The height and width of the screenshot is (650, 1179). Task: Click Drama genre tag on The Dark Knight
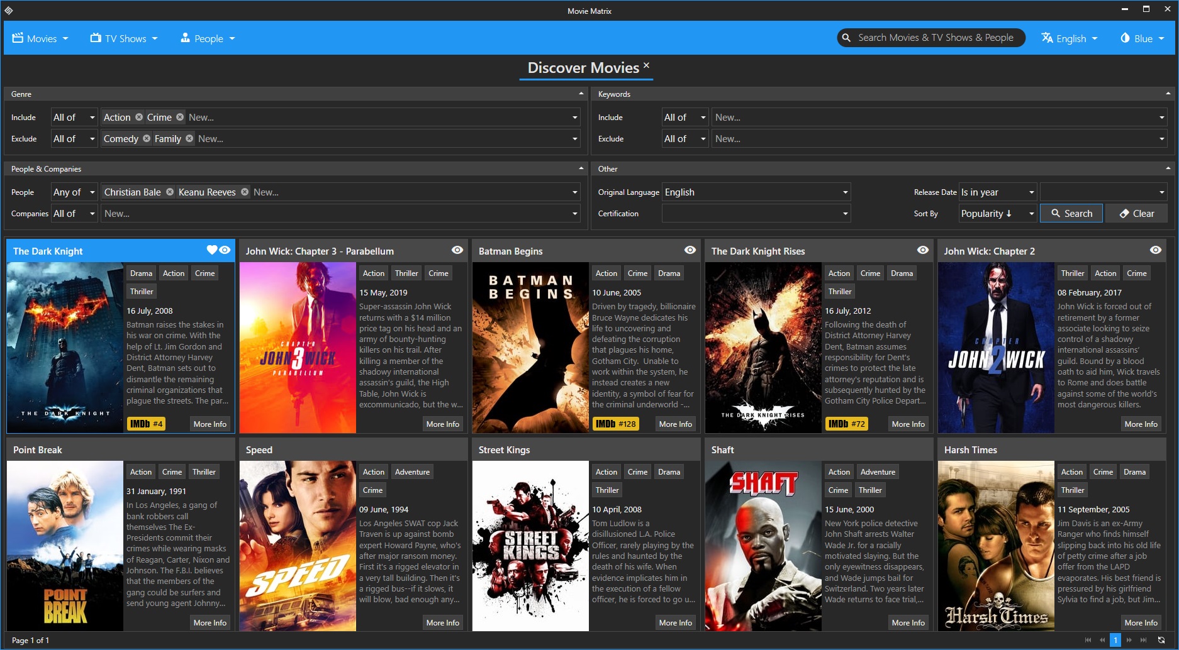tap(141, 273)
